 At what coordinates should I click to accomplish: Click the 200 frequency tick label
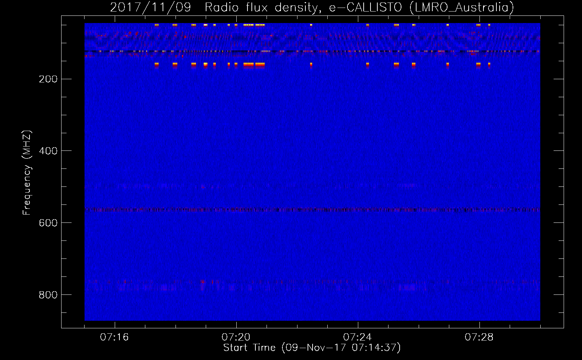point(48,79)
